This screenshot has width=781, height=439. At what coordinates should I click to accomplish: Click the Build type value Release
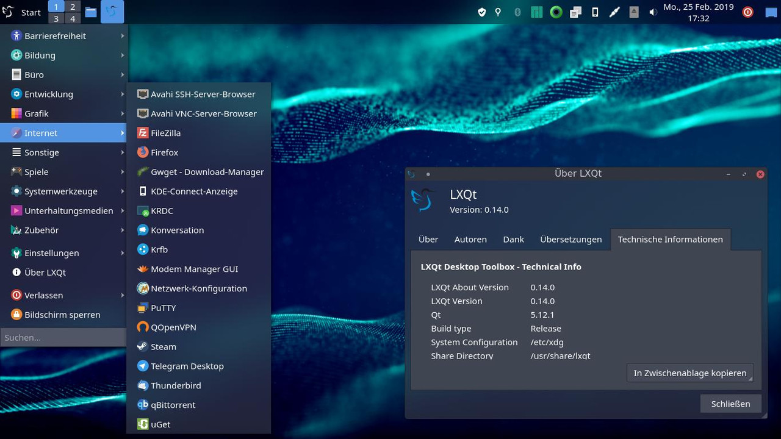pos(546,329)
